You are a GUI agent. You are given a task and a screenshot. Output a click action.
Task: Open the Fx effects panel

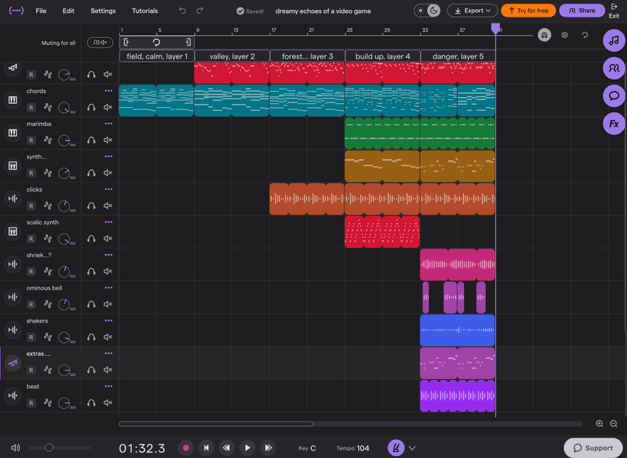click(x=614, y=124)
